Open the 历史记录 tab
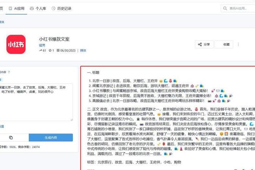255x170 pixels. coord(61,8)
